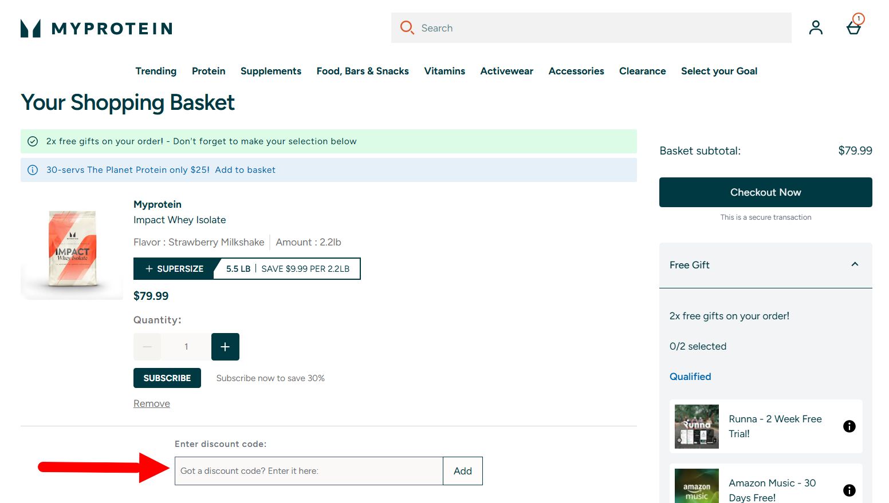Show info for Runna free trial gift

tap(849, 426)
